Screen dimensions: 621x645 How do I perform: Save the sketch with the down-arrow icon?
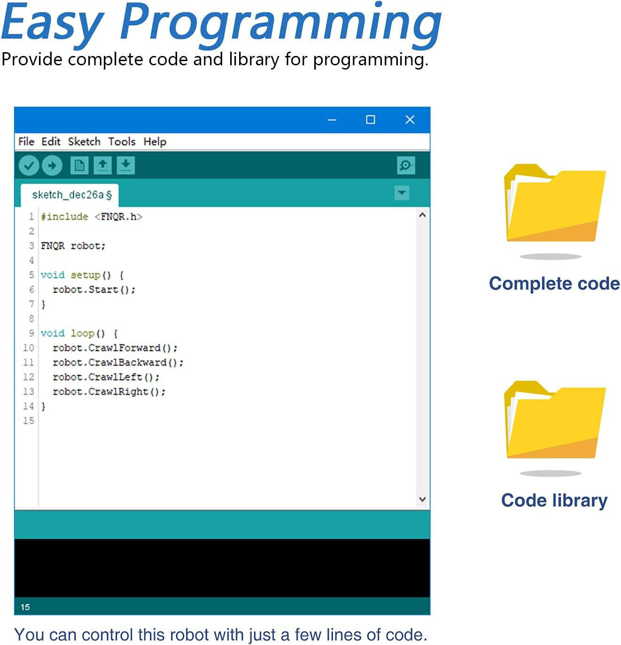(x=125, y=165)
